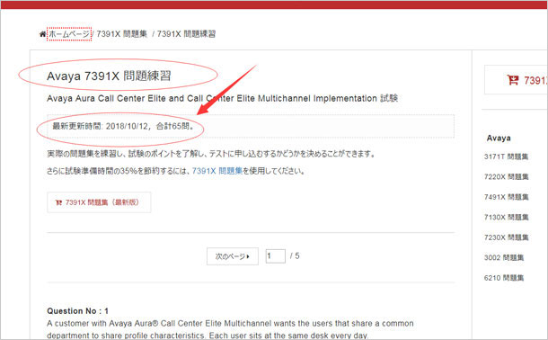Click the Question No : 1 heading
This screenshot has width=548, height=340.
77,310
